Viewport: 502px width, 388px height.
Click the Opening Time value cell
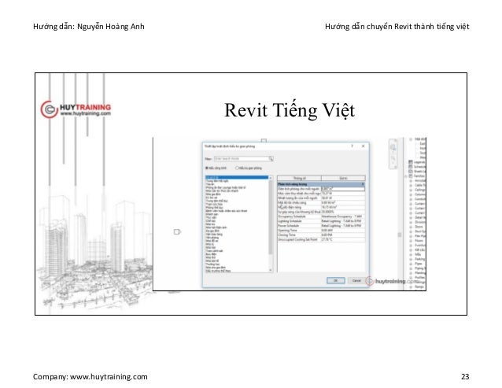(343, 230)
